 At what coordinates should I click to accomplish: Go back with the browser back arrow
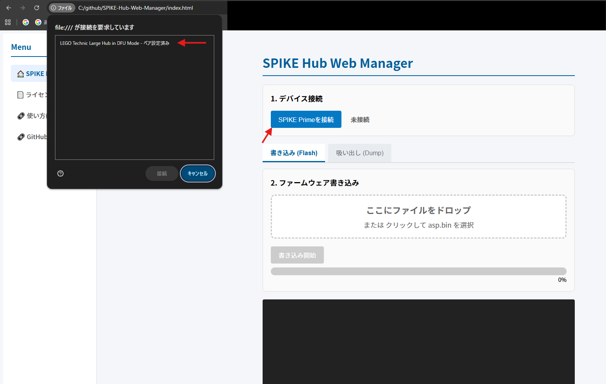pos(9,8)
